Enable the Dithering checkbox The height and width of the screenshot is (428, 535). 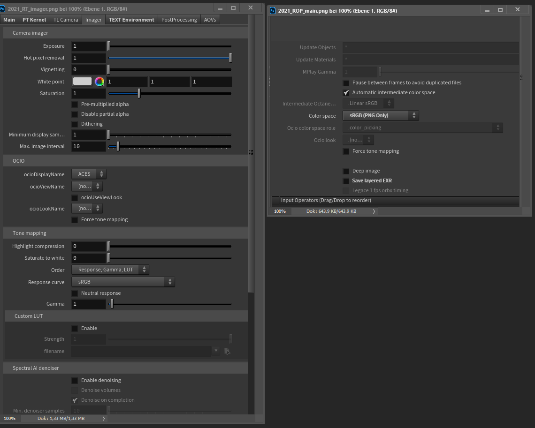pos(75,124)
